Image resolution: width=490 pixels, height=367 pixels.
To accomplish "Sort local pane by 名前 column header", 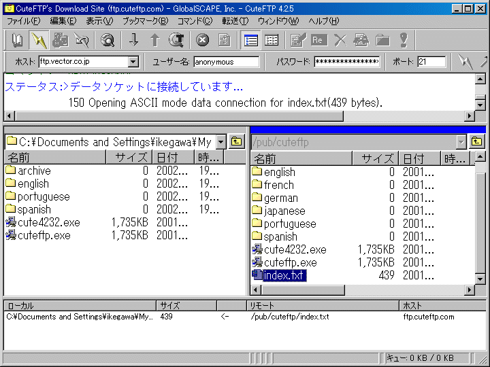I will (55, 158).
